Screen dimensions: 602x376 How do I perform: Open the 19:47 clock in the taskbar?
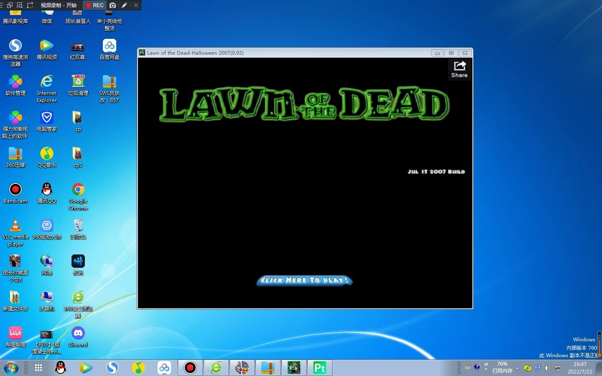[x=580, y=368]
